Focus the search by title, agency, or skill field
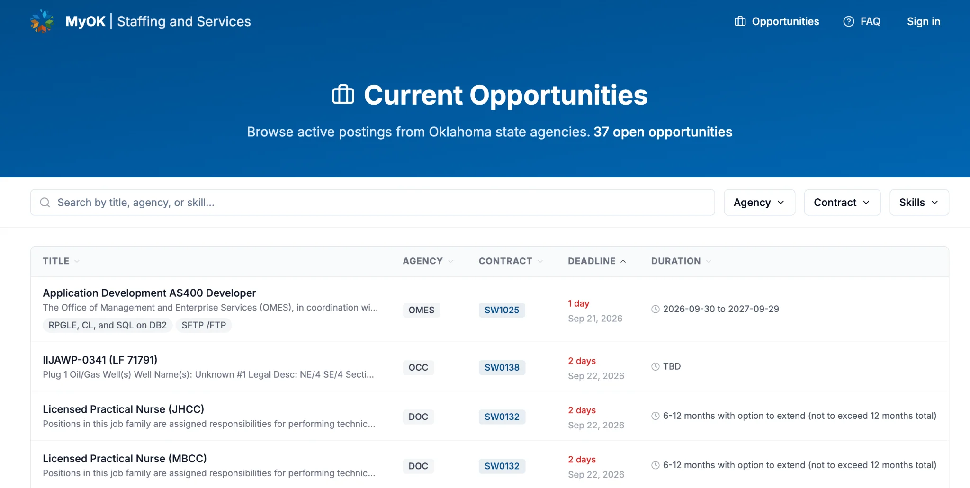970x488 pixels. point(373,203)
